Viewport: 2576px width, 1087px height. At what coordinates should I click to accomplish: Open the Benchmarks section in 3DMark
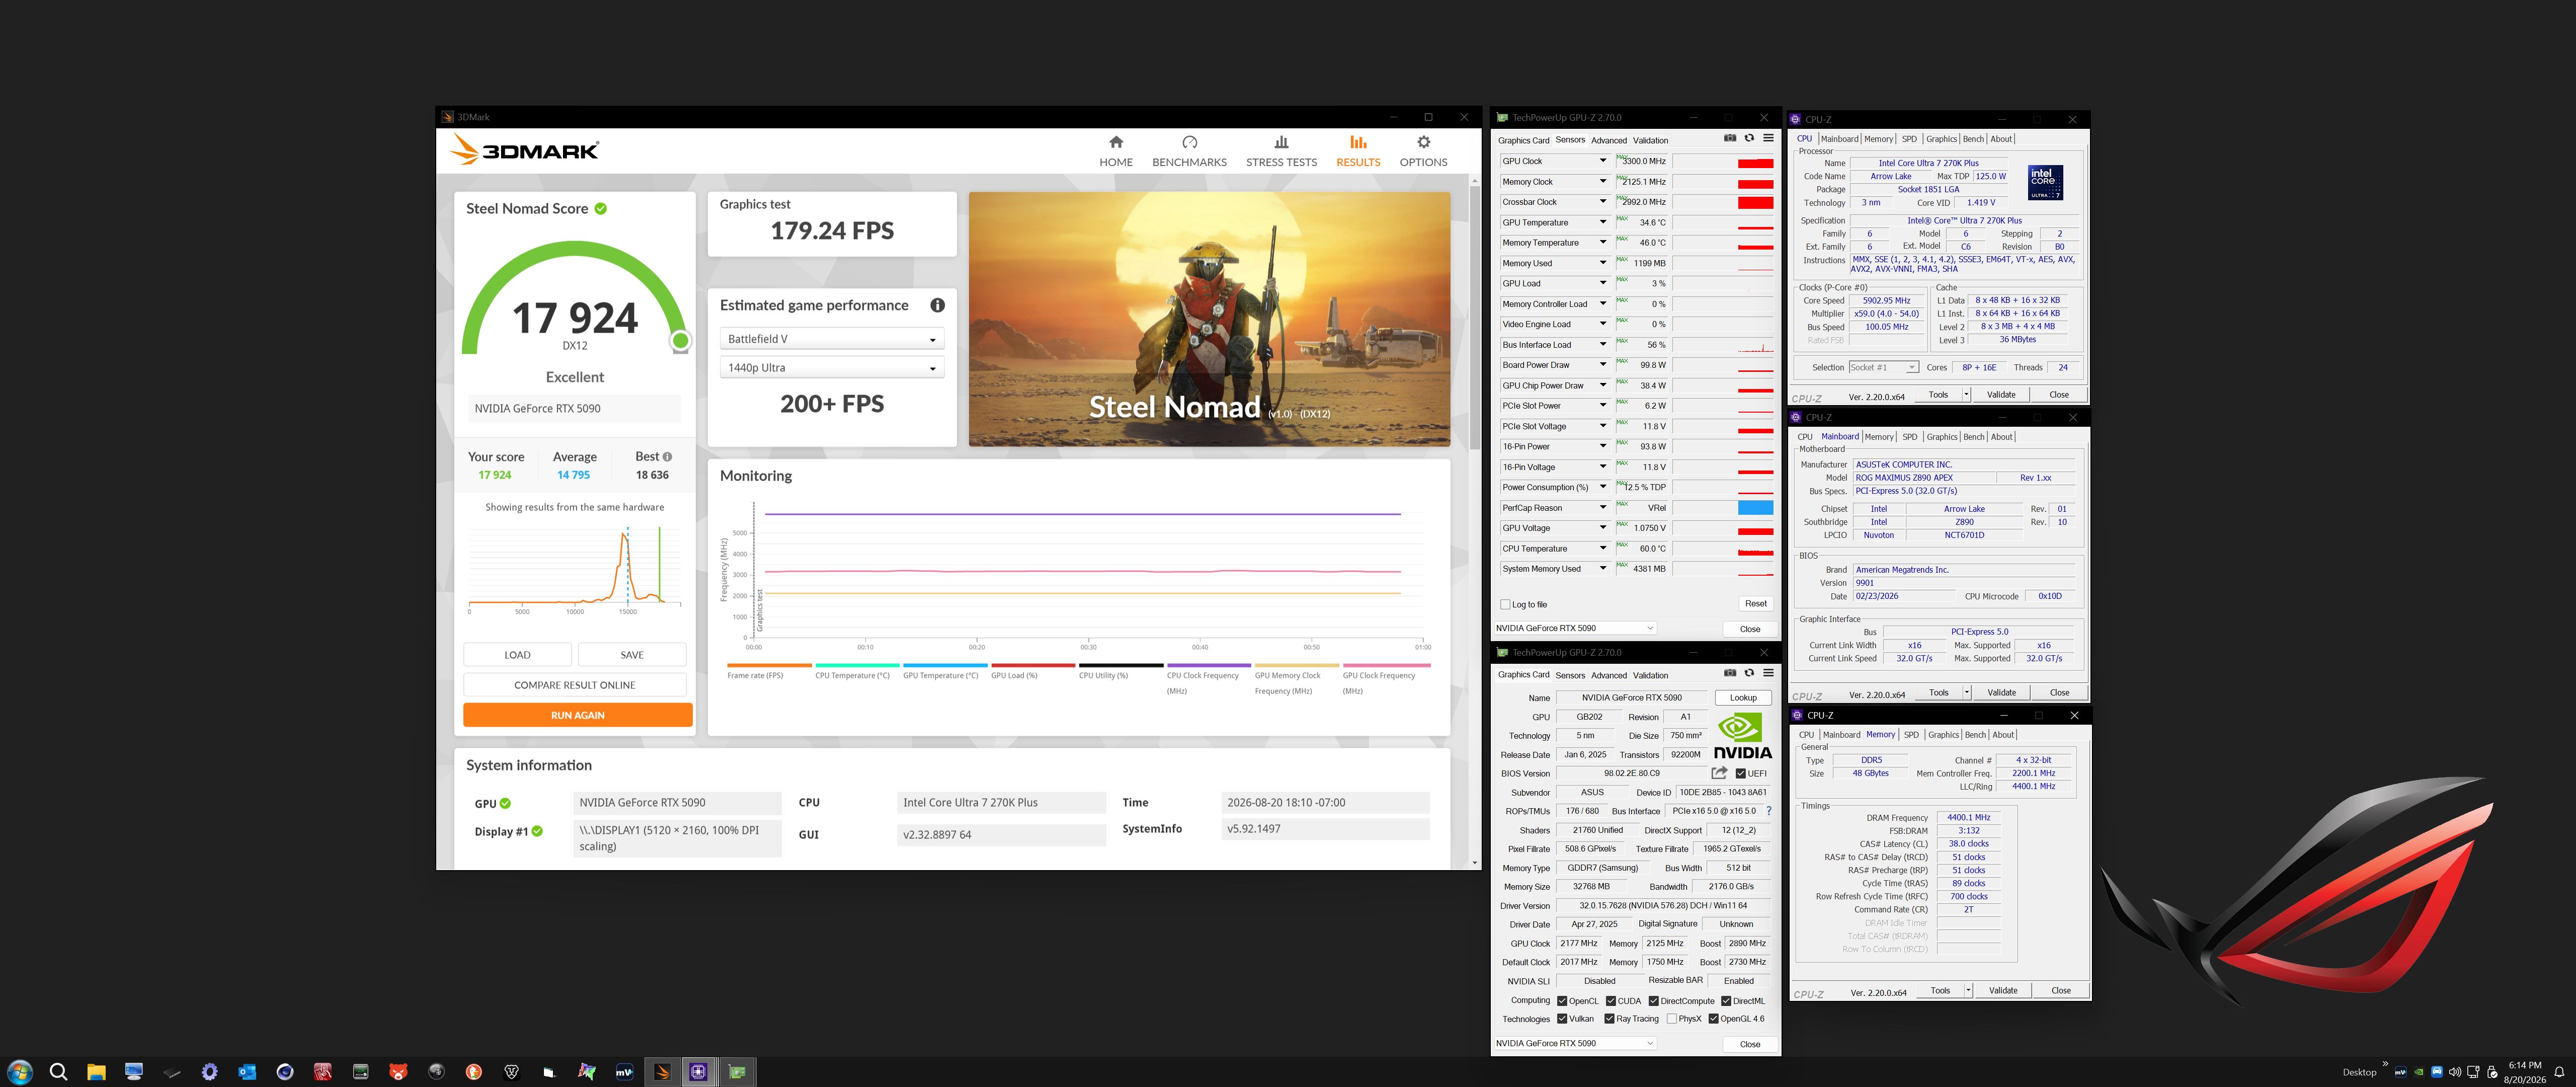(1189, 151)
